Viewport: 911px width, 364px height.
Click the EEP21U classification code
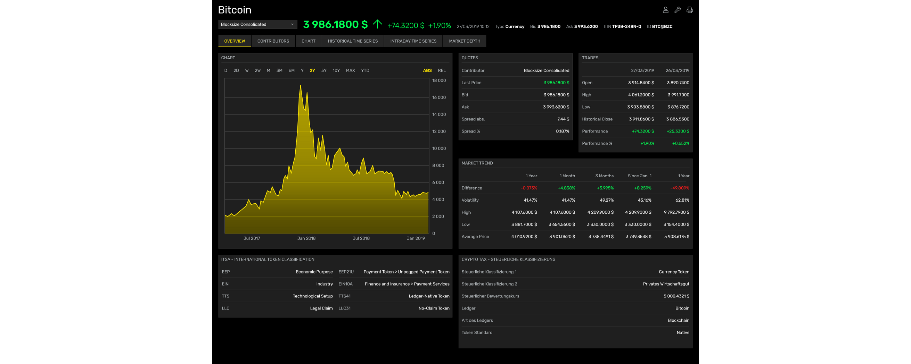pos(346,272)
